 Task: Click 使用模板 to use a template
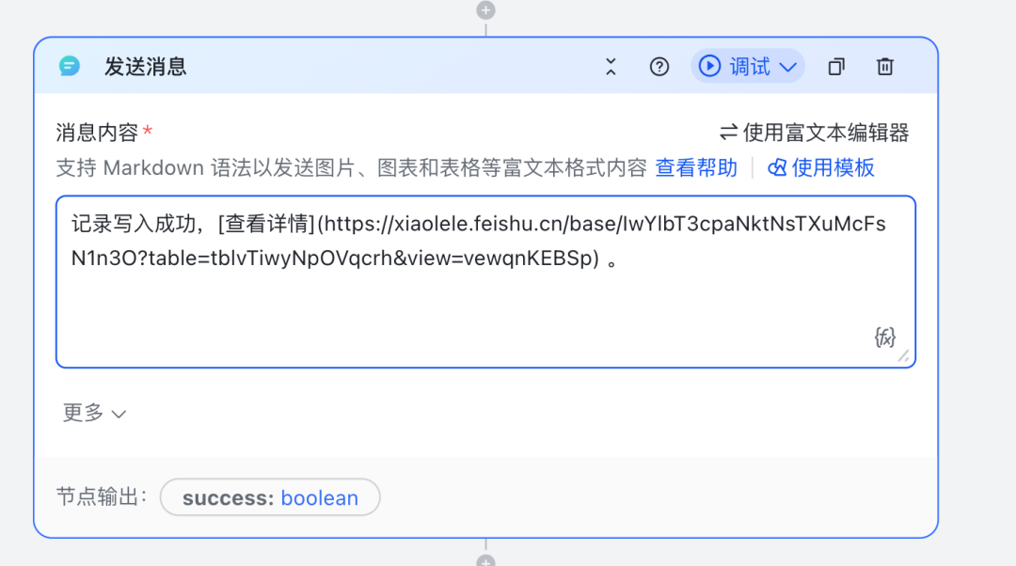(x=821, y=167)
